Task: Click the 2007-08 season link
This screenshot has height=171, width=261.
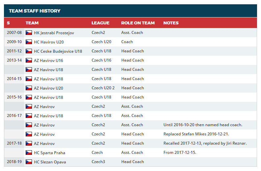Action: click(14, 33)
